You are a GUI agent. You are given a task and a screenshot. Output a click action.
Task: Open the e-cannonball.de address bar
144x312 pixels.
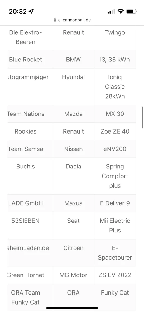(72, 20)
